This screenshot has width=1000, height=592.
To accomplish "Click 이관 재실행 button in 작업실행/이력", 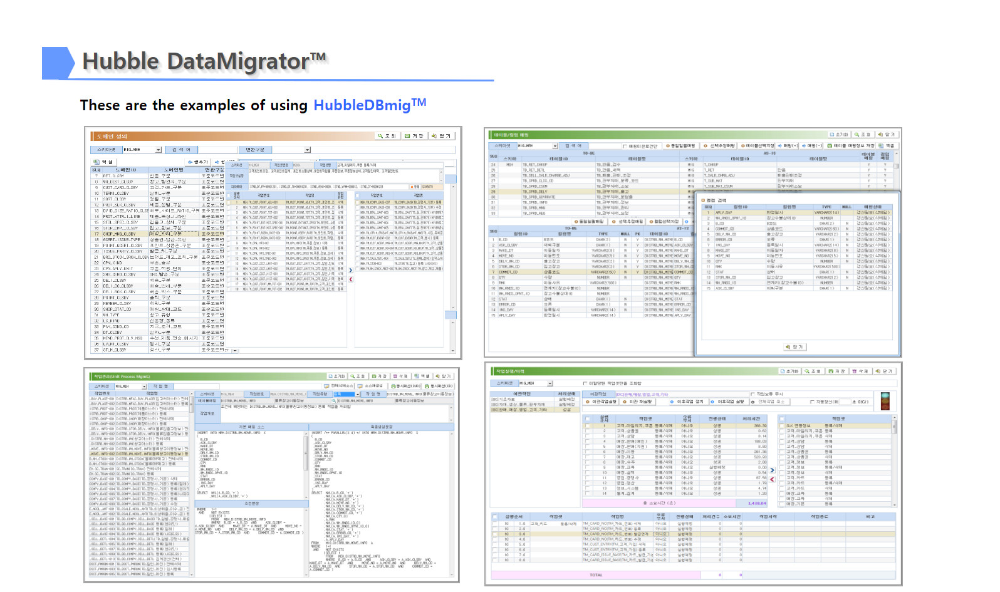I will pos(638,402).
